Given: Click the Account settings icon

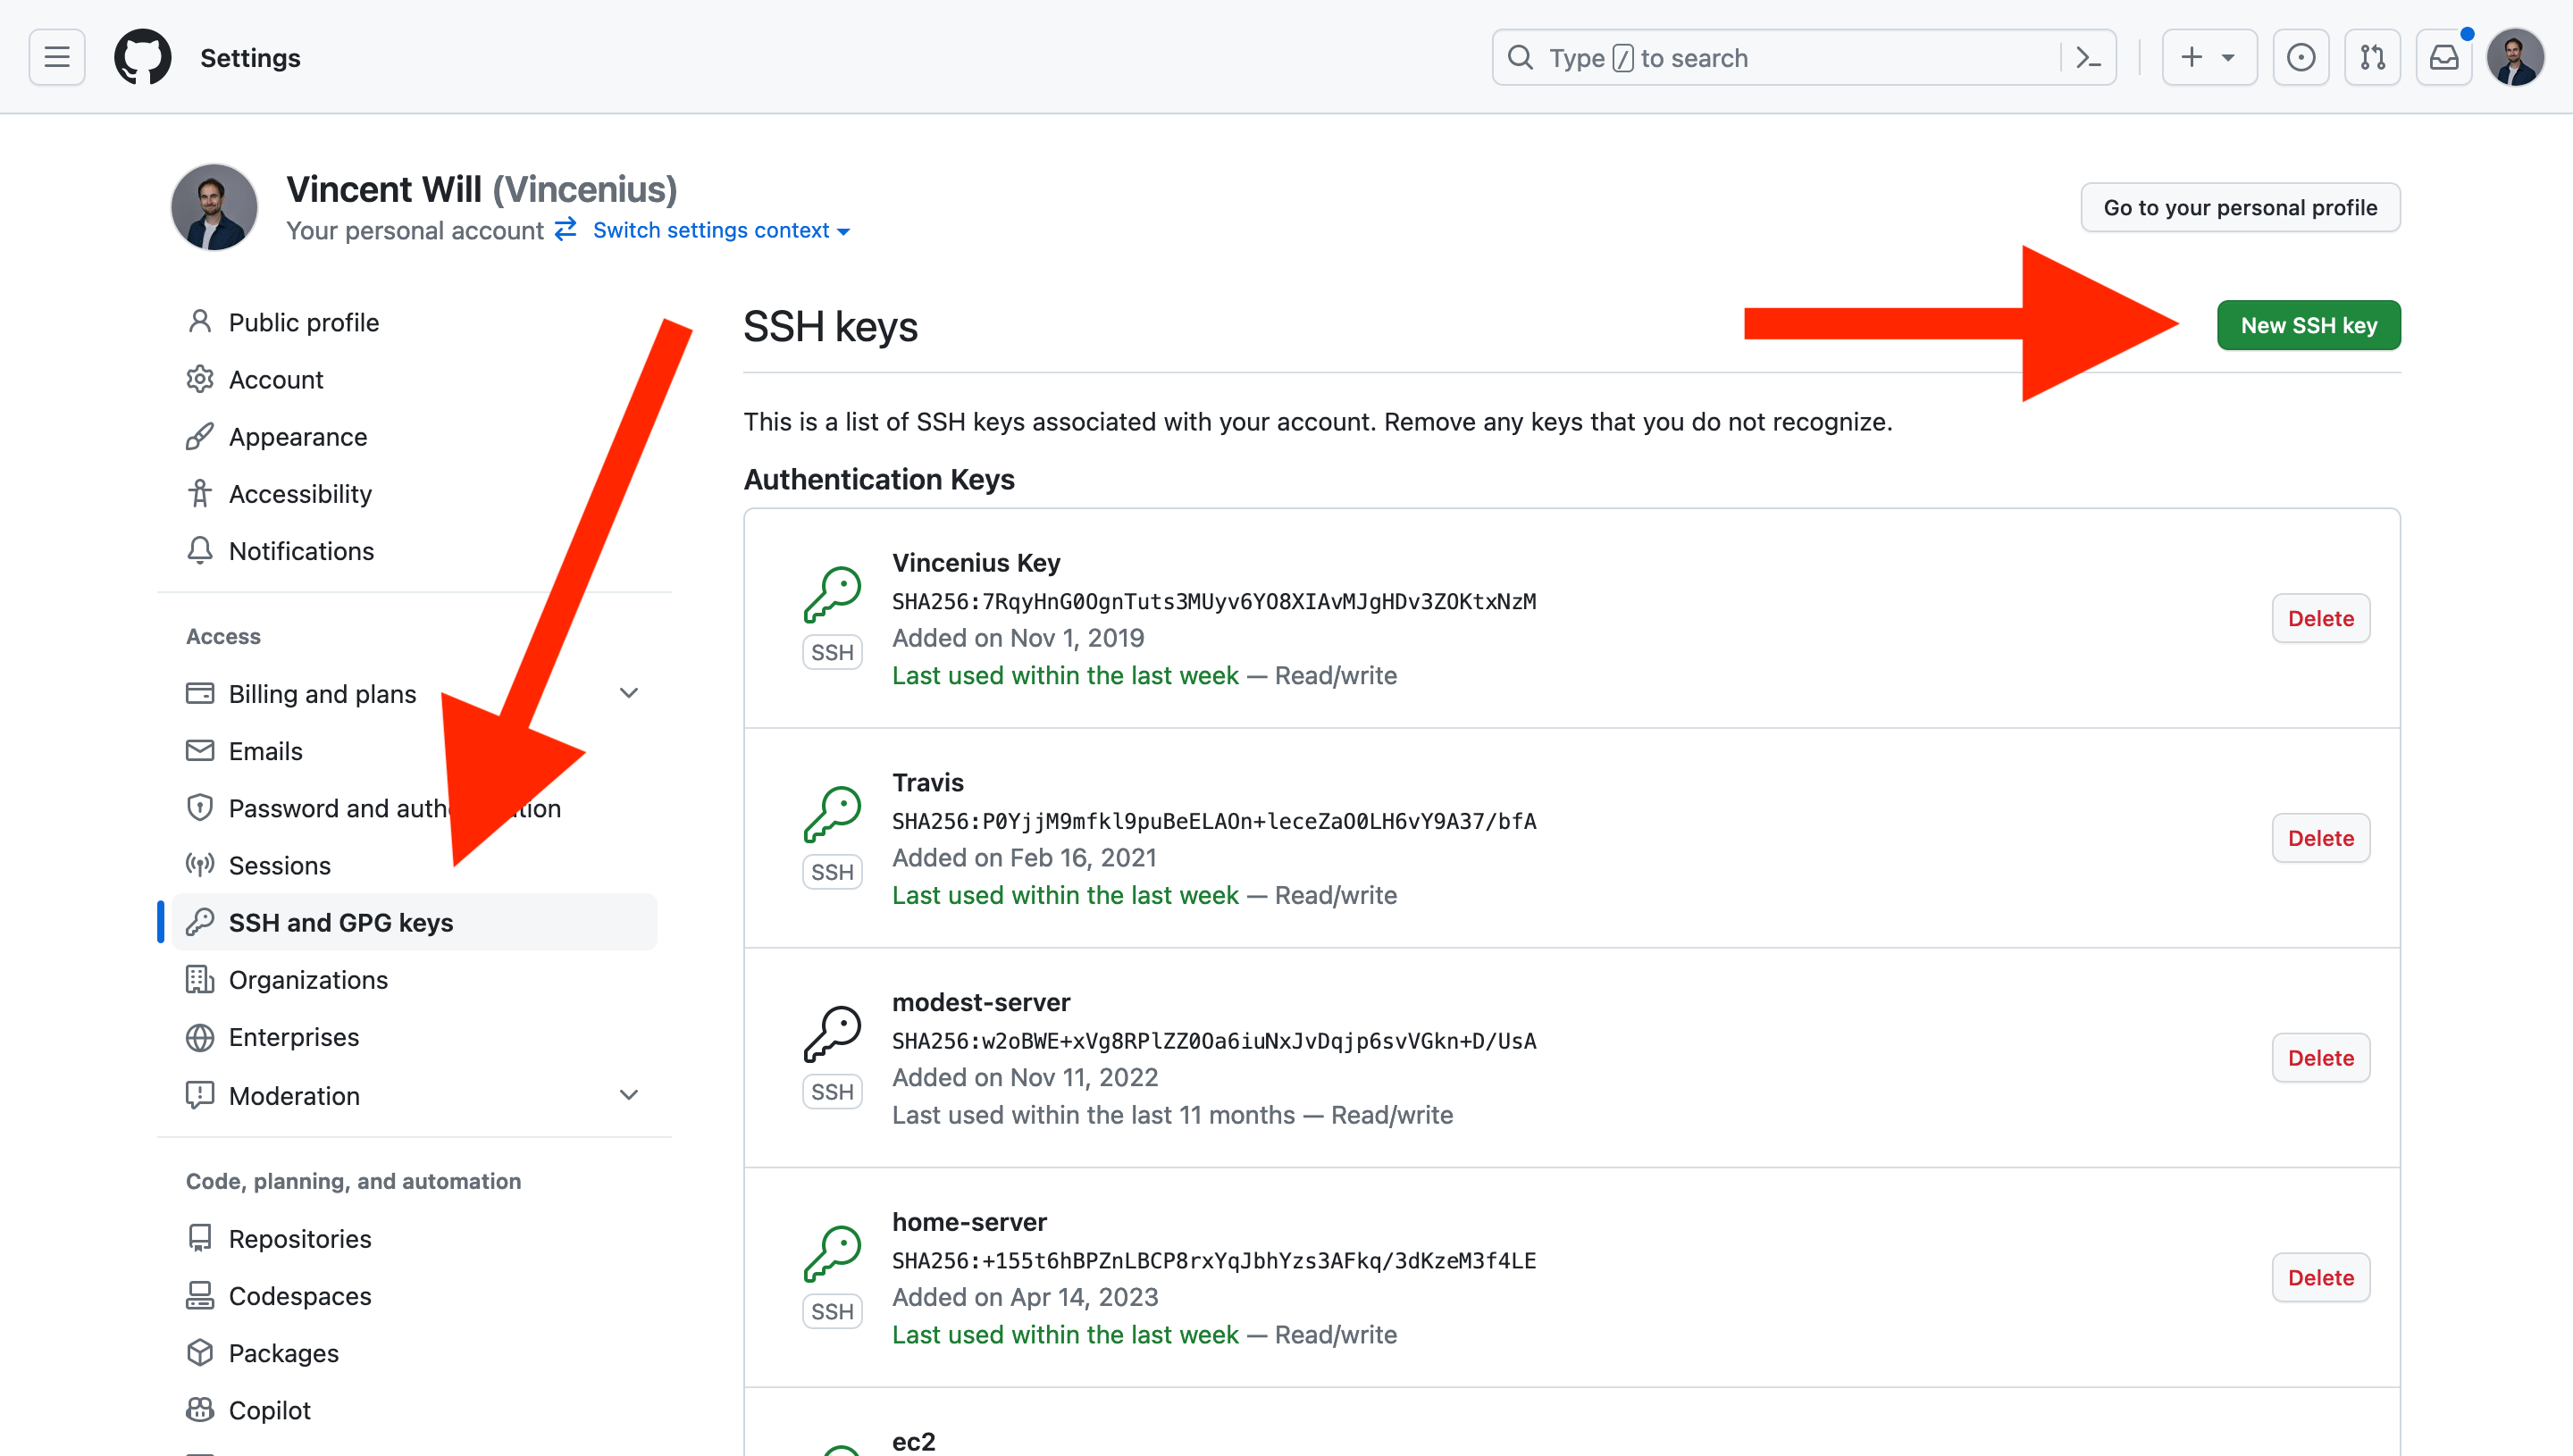Looking at the screenshot, I should [x=200, y=378].
